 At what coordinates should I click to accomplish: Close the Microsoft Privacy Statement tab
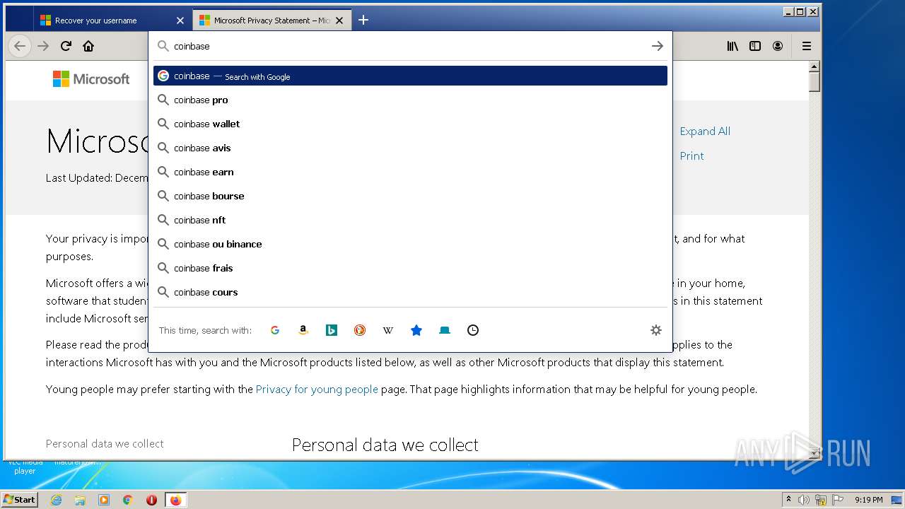tap(339, 21)
